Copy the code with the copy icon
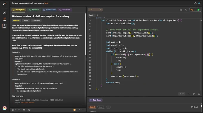 coord(181,10)
